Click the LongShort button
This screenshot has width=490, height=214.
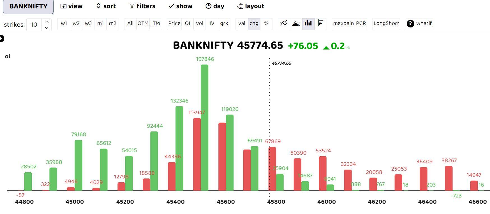point(386,24)
